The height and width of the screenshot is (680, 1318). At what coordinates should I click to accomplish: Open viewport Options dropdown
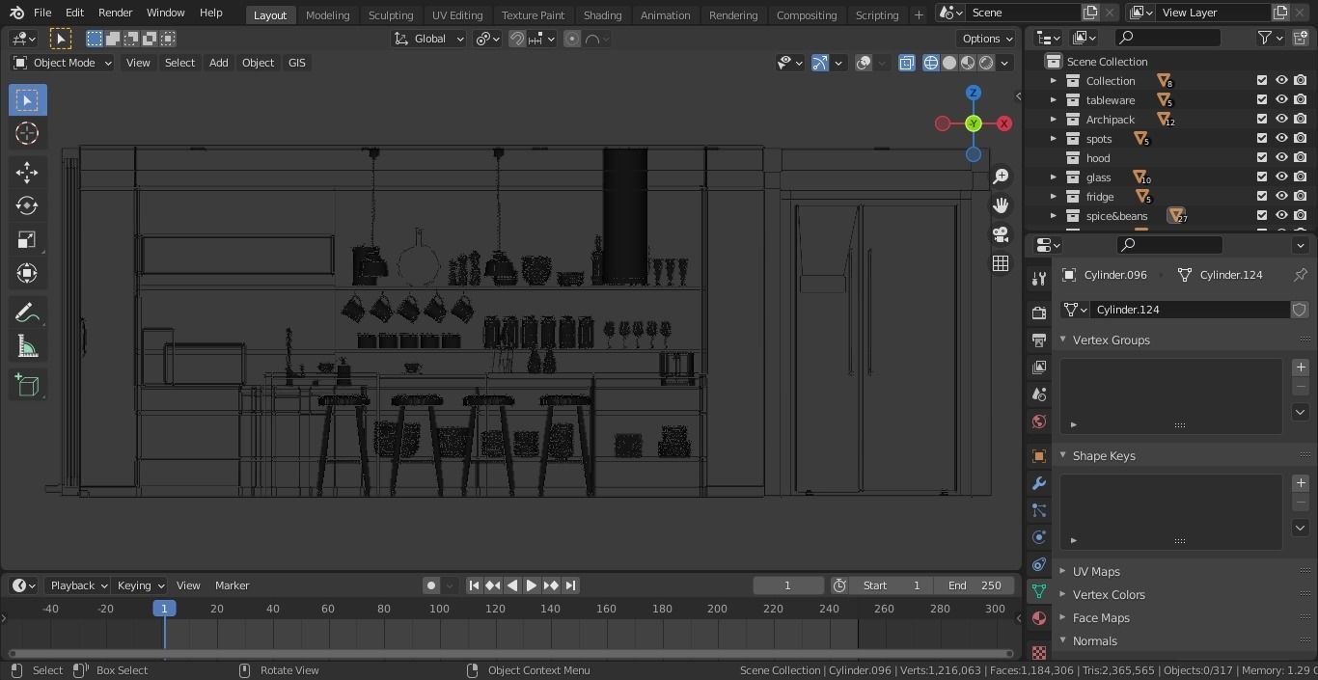click(x=987, y=39)
